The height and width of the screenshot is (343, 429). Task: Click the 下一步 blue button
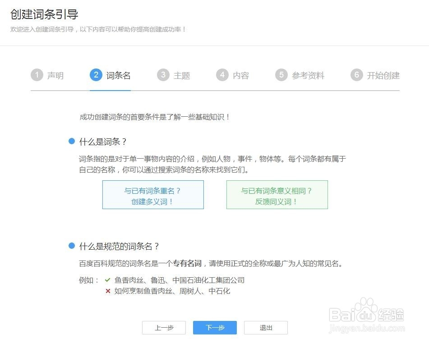[x=215, y=328]
